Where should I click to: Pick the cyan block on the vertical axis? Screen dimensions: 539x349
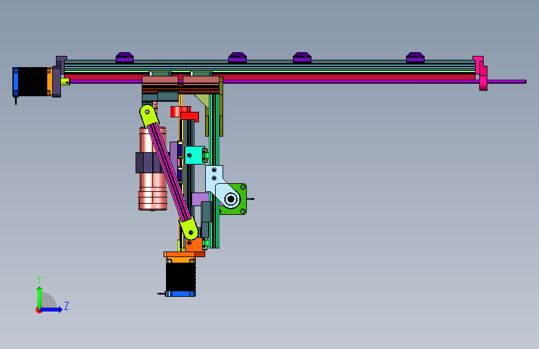click(x=195, y=155)
